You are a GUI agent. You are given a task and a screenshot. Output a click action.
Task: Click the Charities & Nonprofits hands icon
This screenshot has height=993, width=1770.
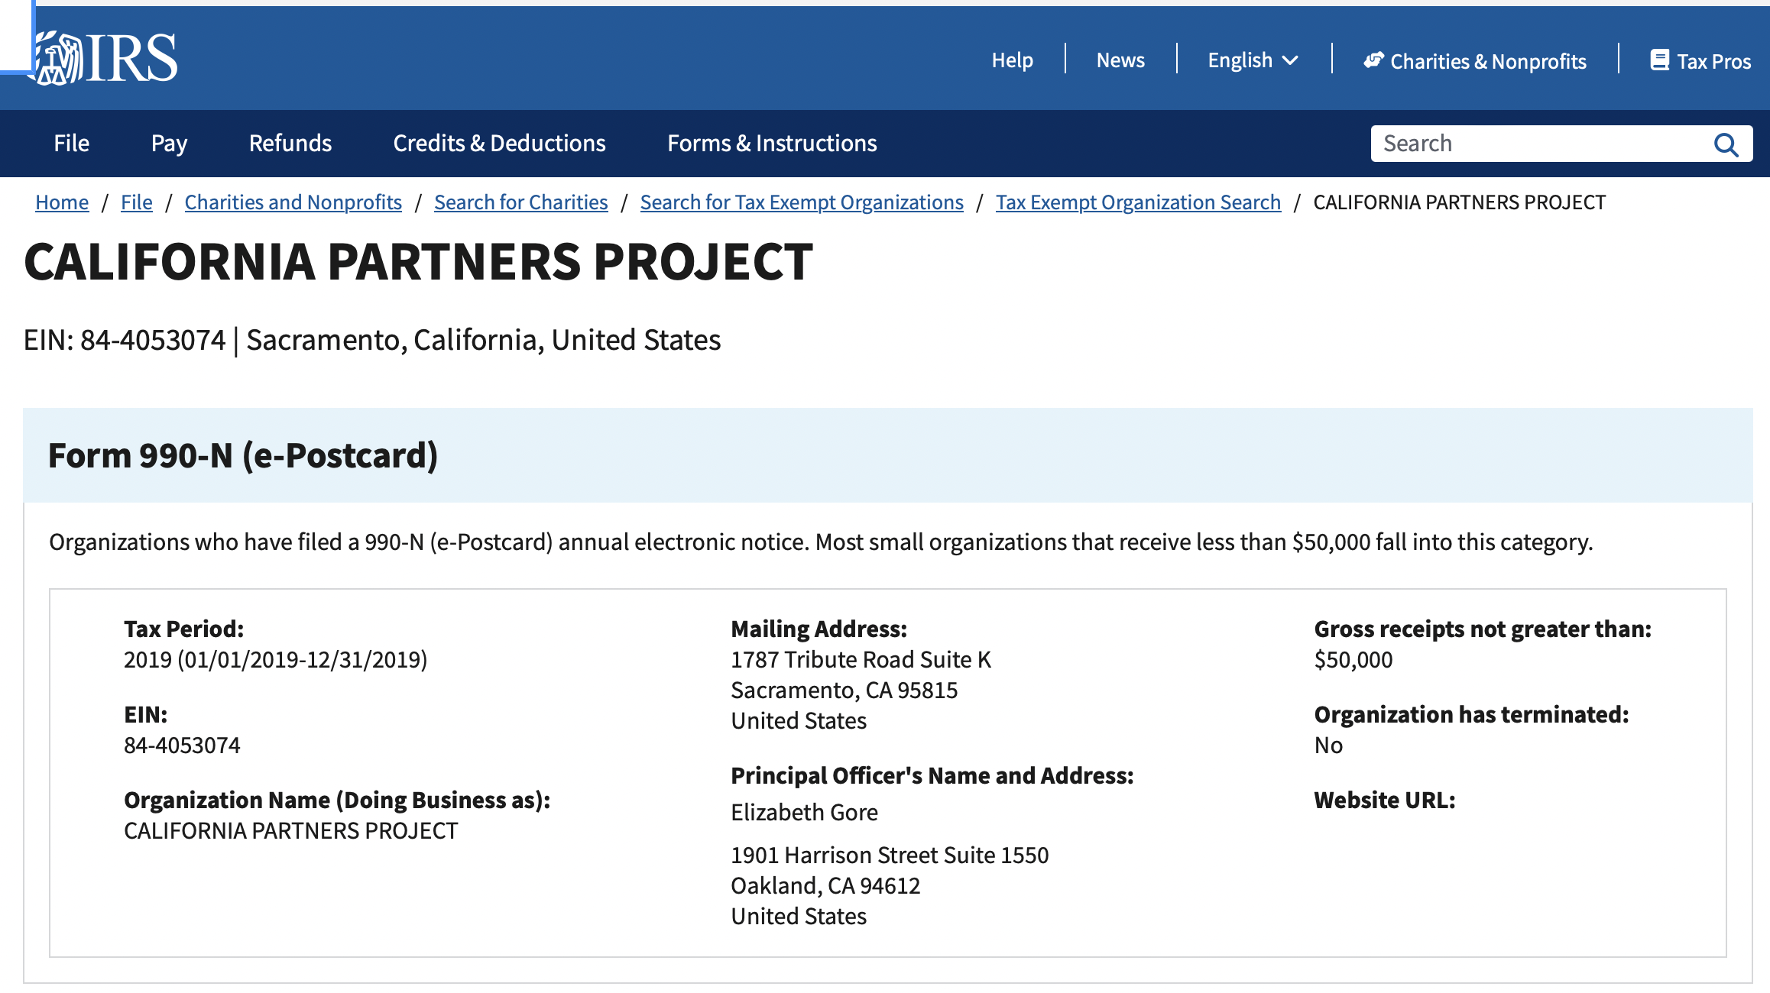(1373, 60)
